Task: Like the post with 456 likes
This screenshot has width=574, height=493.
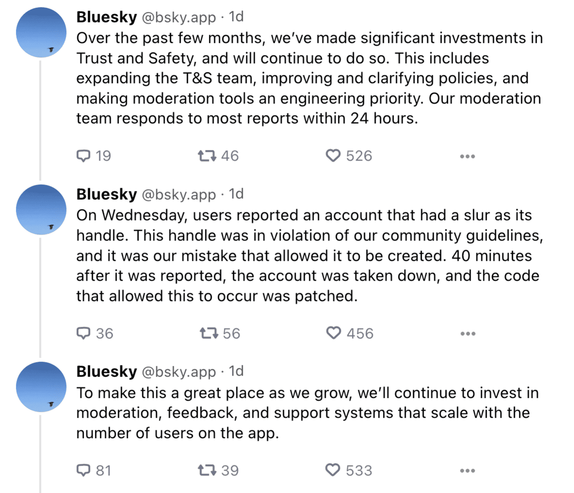Action: coord(333,333)
